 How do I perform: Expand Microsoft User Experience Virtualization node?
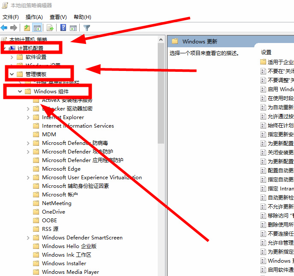(x=28, y=177)
